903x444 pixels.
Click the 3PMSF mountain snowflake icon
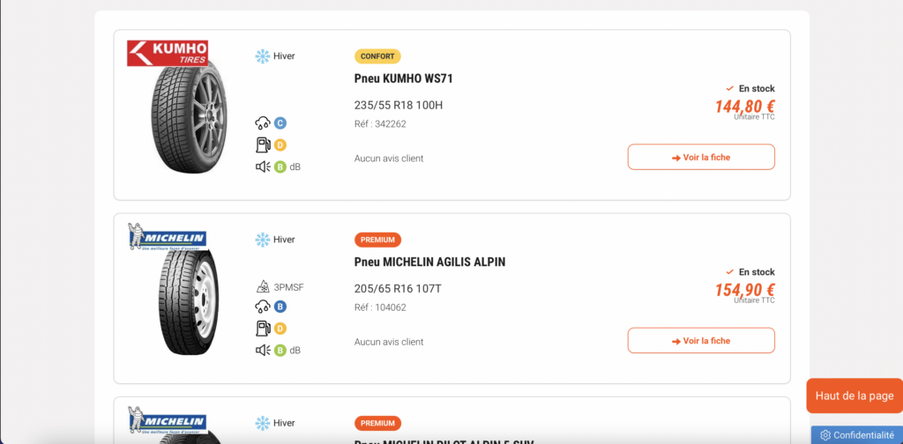pyautogui.click(x=263, y=285)
